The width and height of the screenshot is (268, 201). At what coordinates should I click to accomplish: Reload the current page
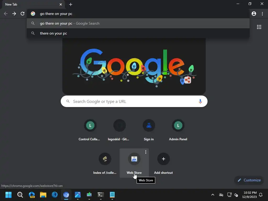[x=23, y=14]
